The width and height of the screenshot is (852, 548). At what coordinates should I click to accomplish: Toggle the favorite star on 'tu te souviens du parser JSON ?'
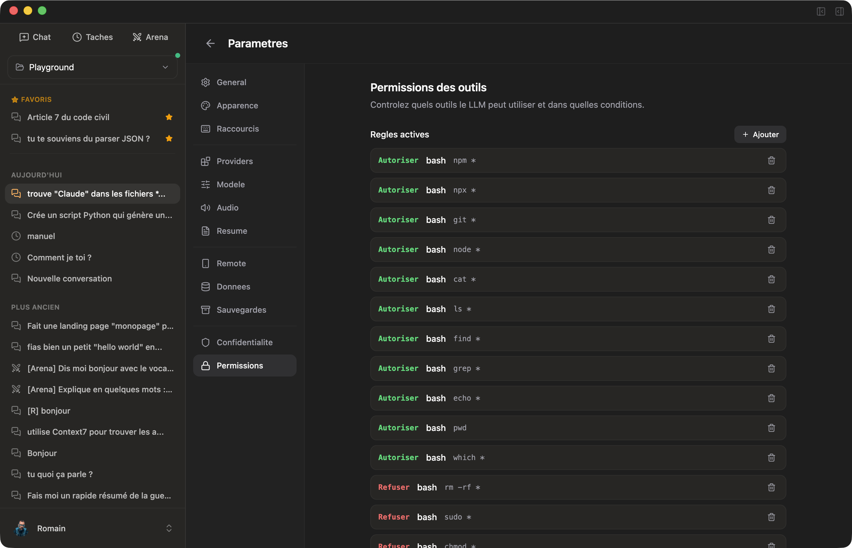(x=169, y=138)
